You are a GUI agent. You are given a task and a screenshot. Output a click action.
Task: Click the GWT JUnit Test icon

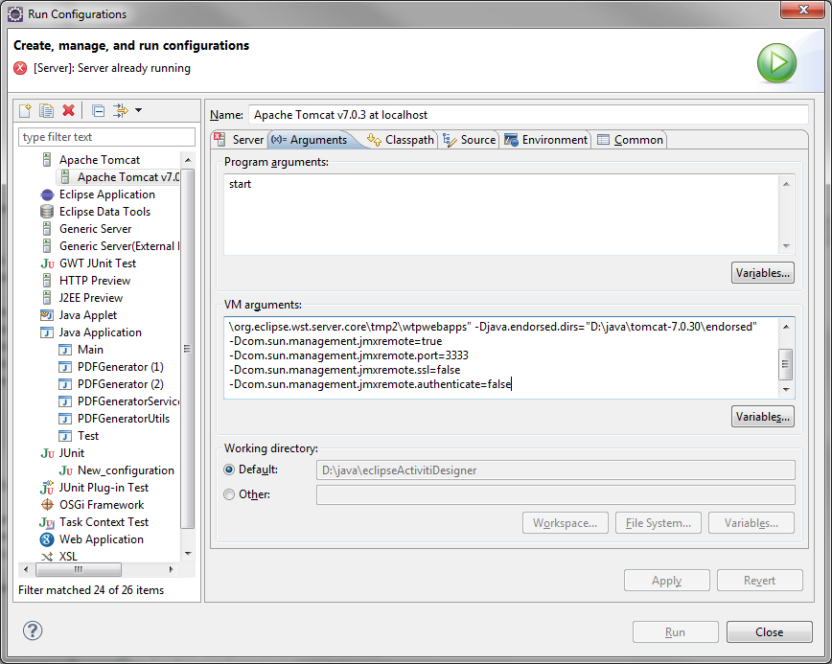click(47, 263)
